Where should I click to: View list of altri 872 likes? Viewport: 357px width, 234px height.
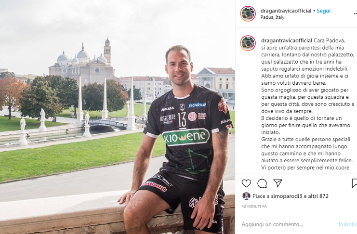click(x=318, y=196)
